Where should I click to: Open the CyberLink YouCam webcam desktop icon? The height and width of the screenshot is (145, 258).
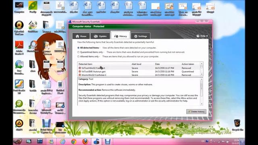pyautogui.click(x=19, y=28)
